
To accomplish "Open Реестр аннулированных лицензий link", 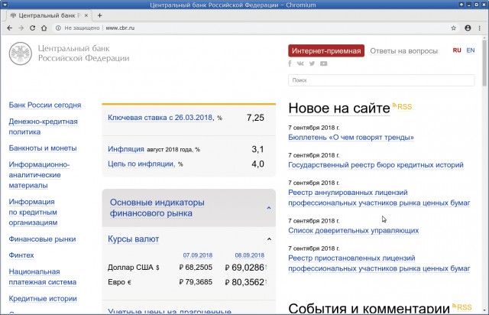I will [x=379, y=197].
